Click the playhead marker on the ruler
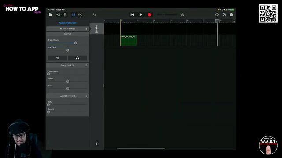Viewport: 282px width, 158px height. point(217,21)
